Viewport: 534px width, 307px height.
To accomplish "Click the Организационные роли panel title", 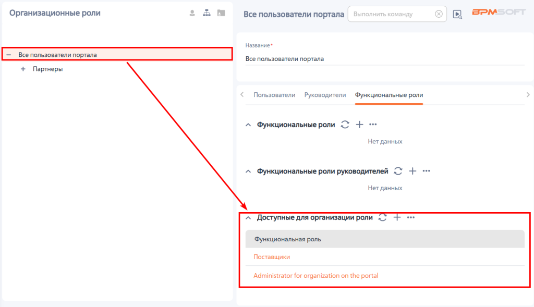I will pos(55,13).
